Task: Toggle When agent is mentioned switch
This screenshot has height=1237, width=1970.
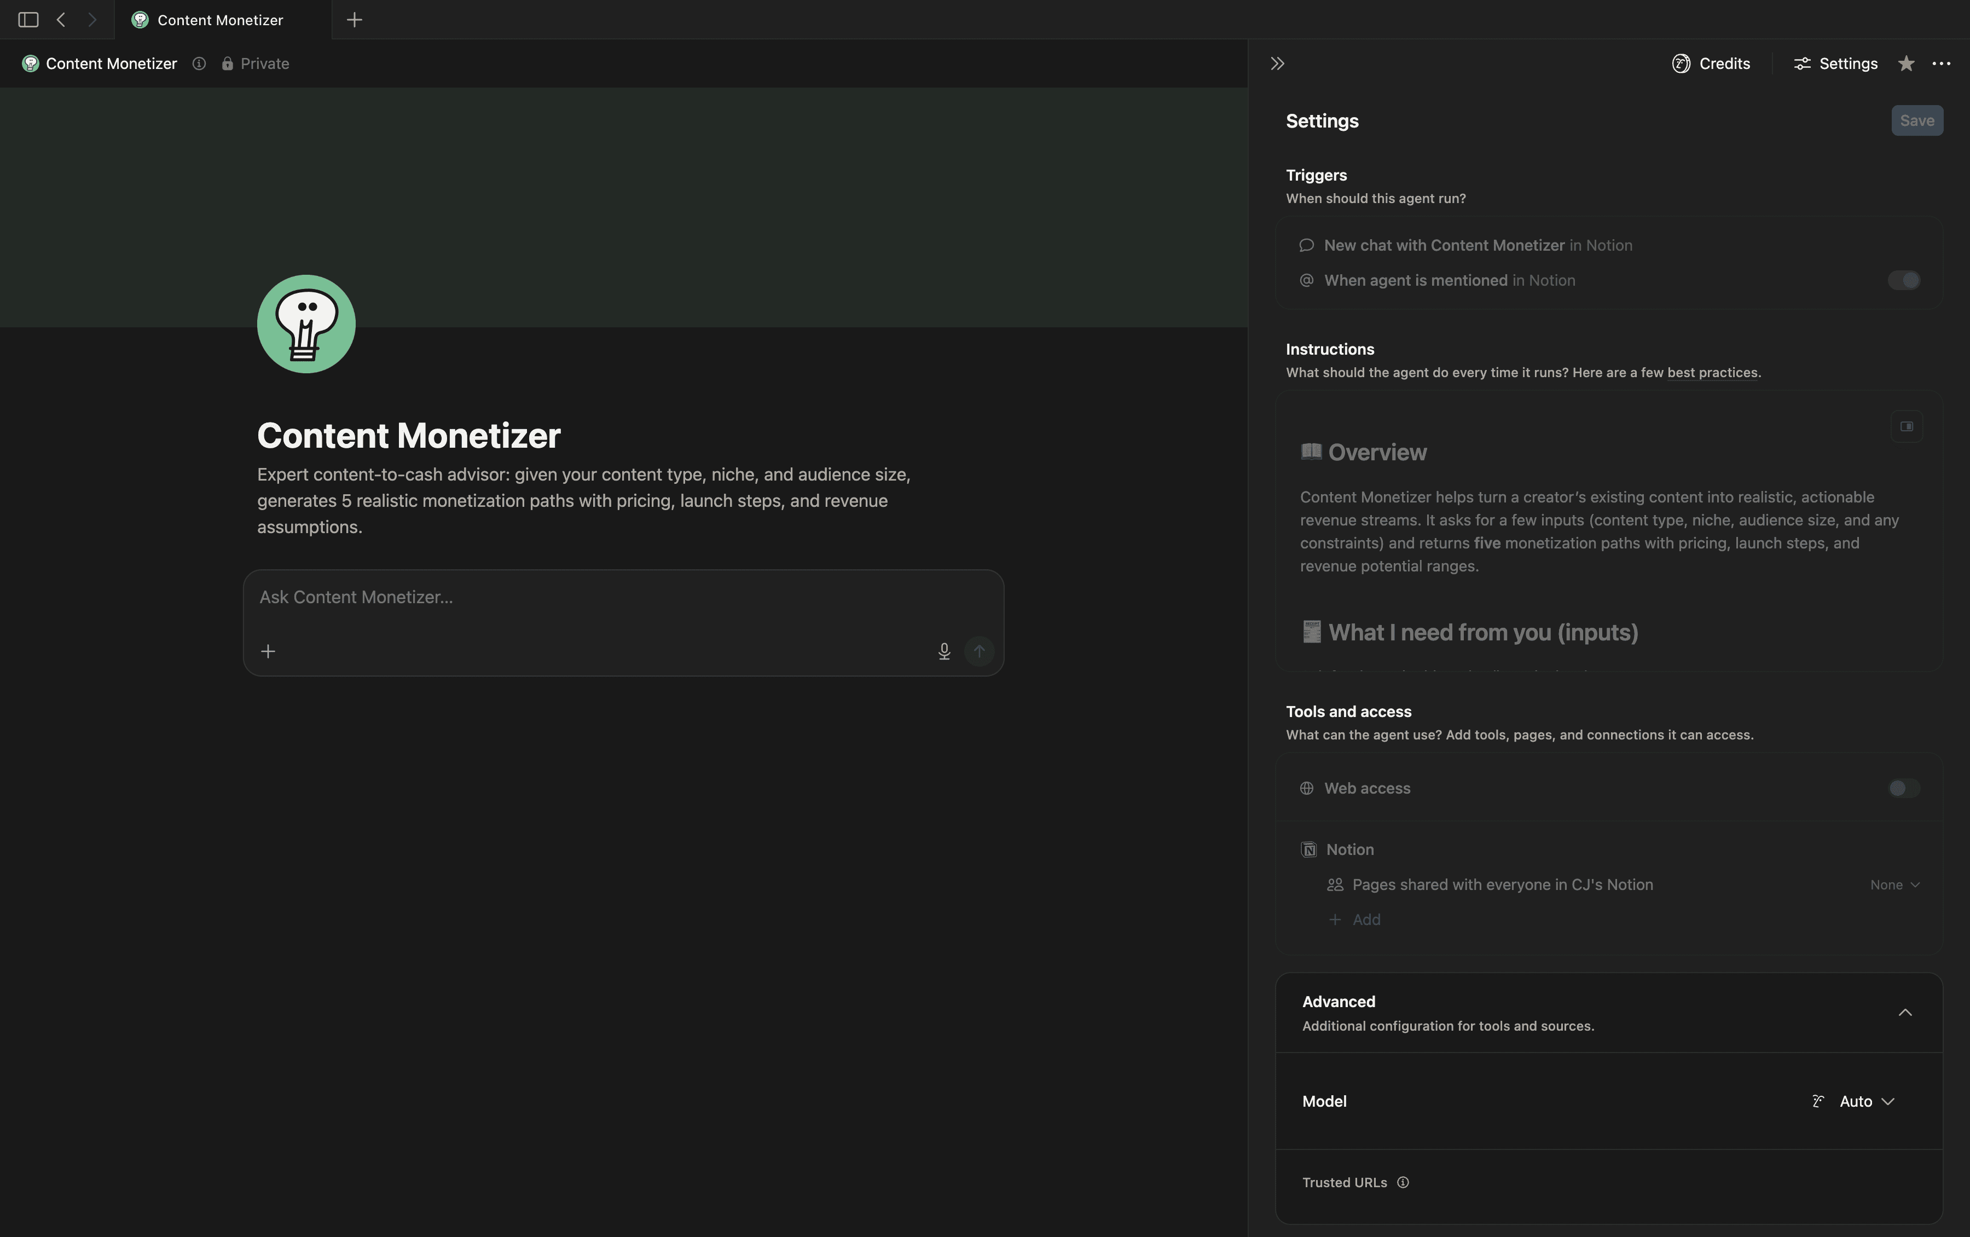Action: [x=1904, y=281]
